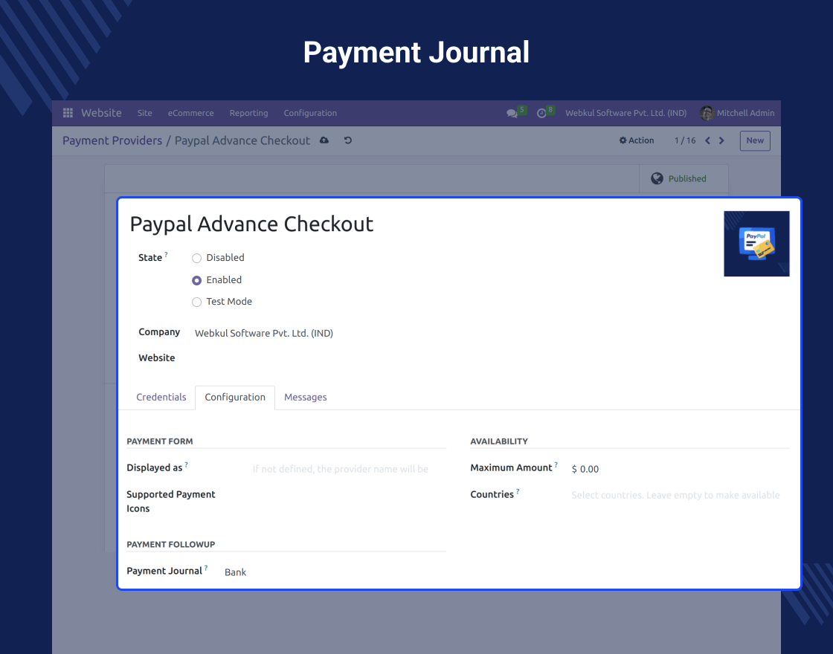
Task: Click the State field help tooltip mark
Action: [166, 254]
